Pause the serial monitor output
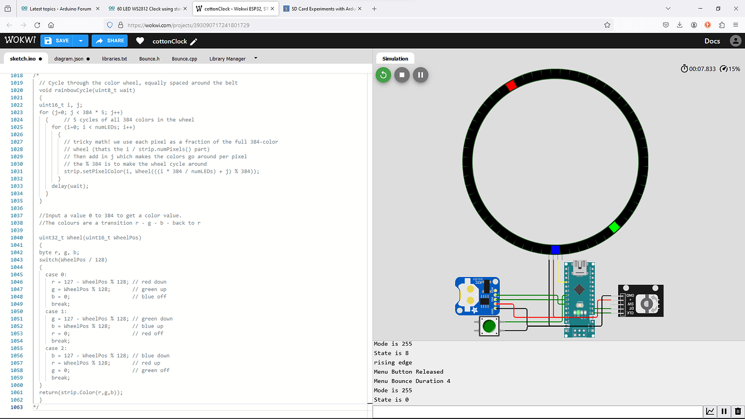This screenshot has height=419, width=745. click(723, 411)
